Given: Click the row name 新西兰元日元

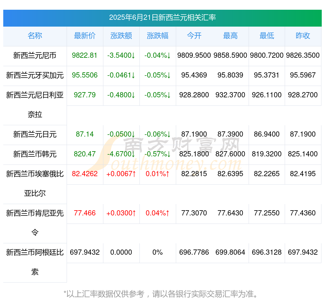Looking at the screenshot, I should [x=35, y=134].
